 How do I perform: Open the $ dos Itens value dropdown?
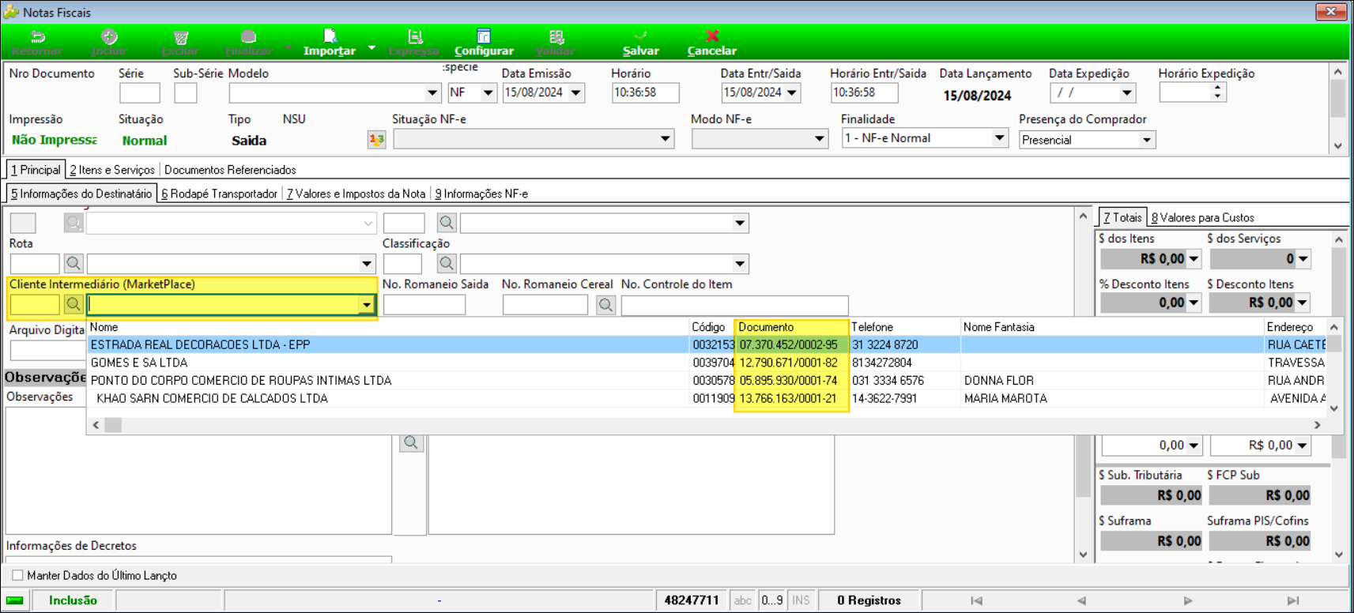[x=1194, y=258]
